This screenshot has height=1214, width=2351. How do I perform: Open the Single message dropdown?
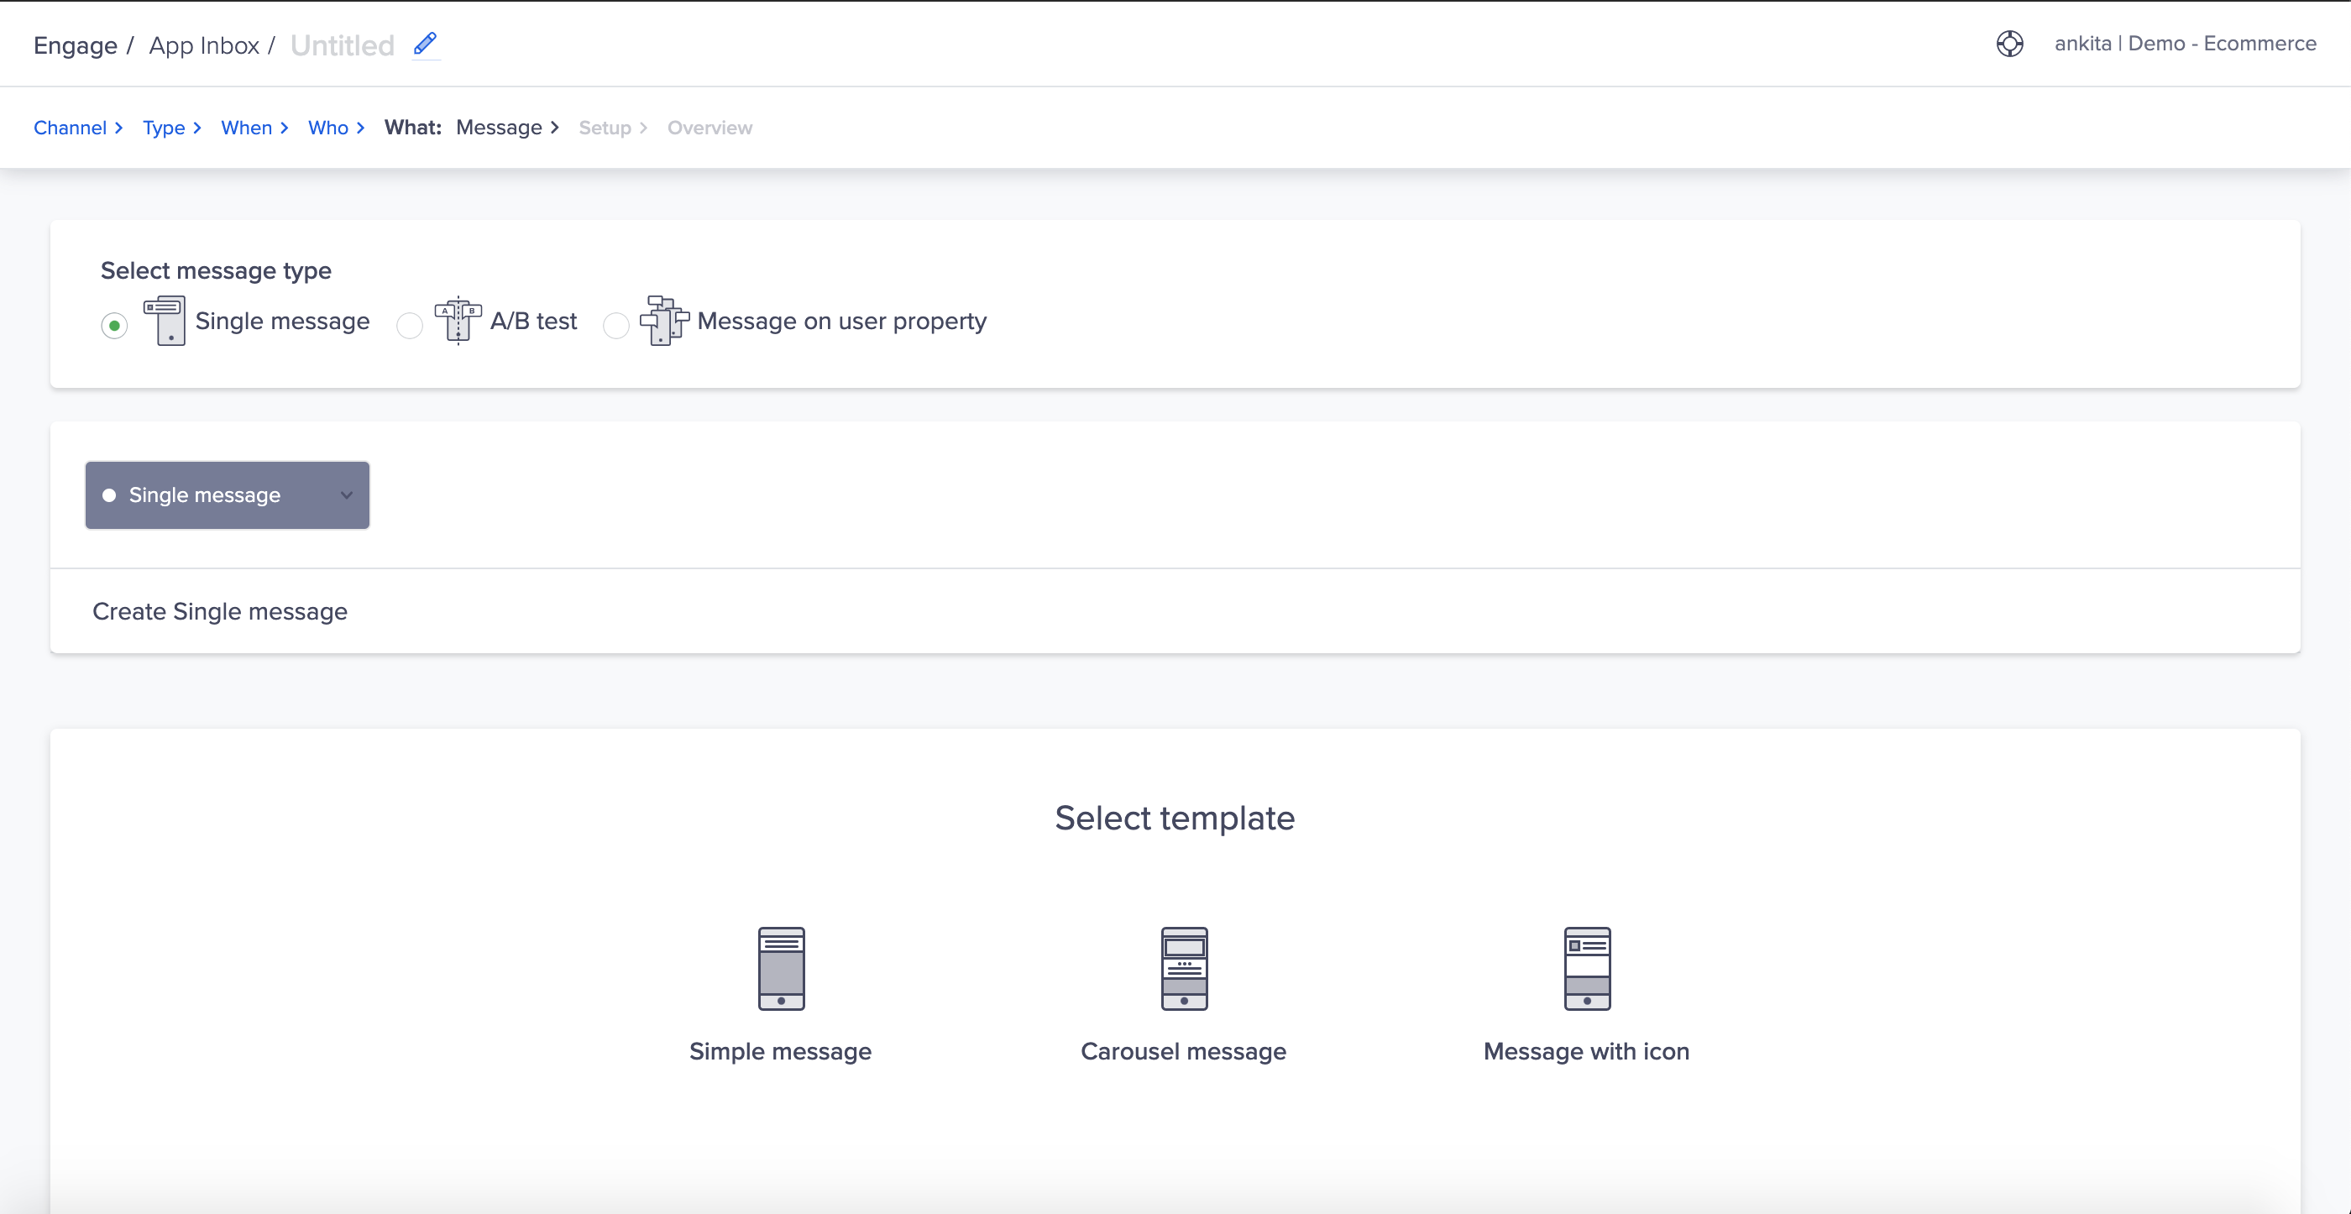click(x=228, y=494)
